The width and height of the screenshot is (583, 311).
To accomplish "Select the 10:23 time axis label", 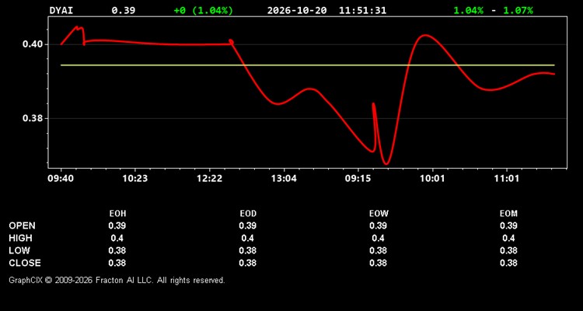I will (135, 179).
